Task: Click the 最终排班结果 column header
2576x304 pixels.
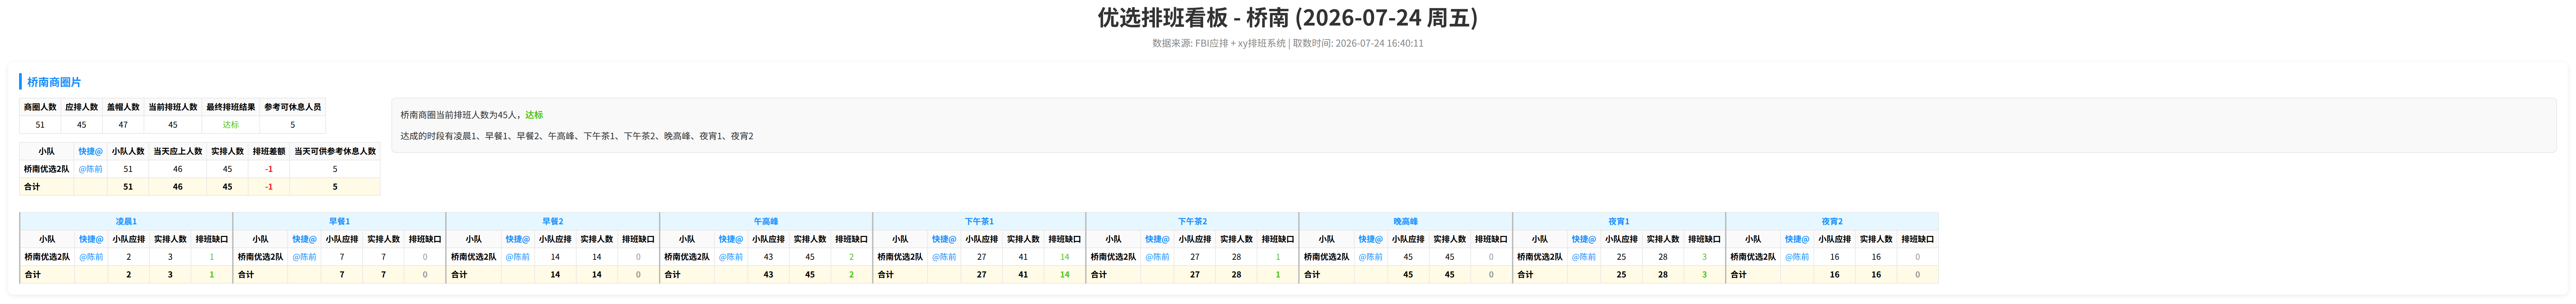Action: tap(231, 107)
